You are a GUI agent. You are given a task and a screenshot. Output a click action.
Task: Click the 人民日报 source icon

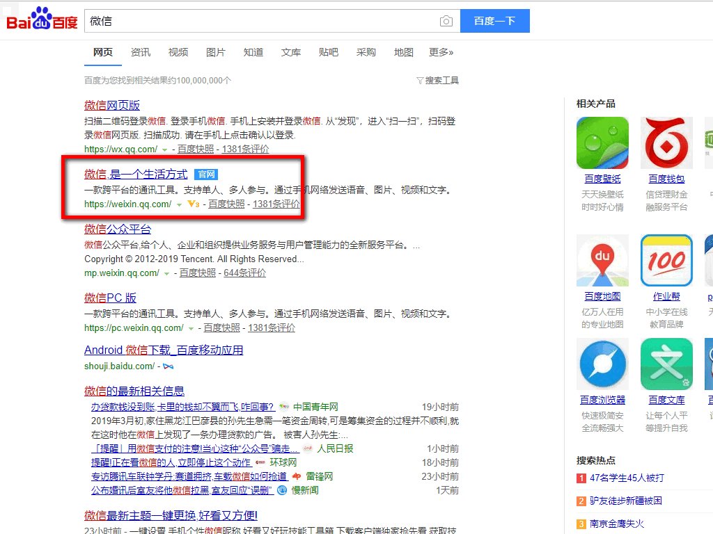307,448
